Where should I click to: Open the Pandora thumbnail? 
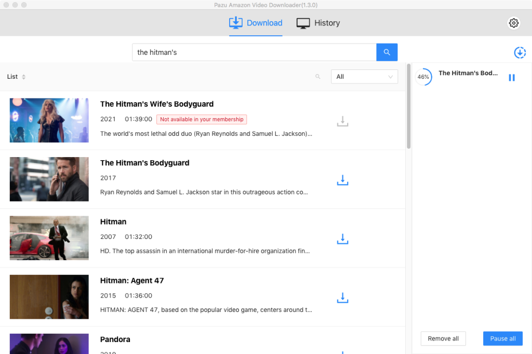[49, 344]
